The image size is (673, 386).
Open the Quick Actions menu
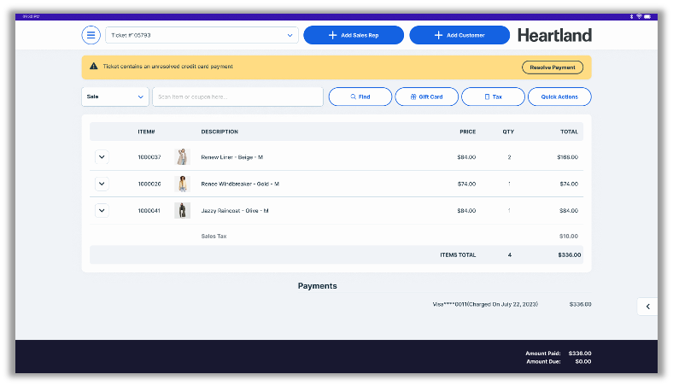coord(559,97)
